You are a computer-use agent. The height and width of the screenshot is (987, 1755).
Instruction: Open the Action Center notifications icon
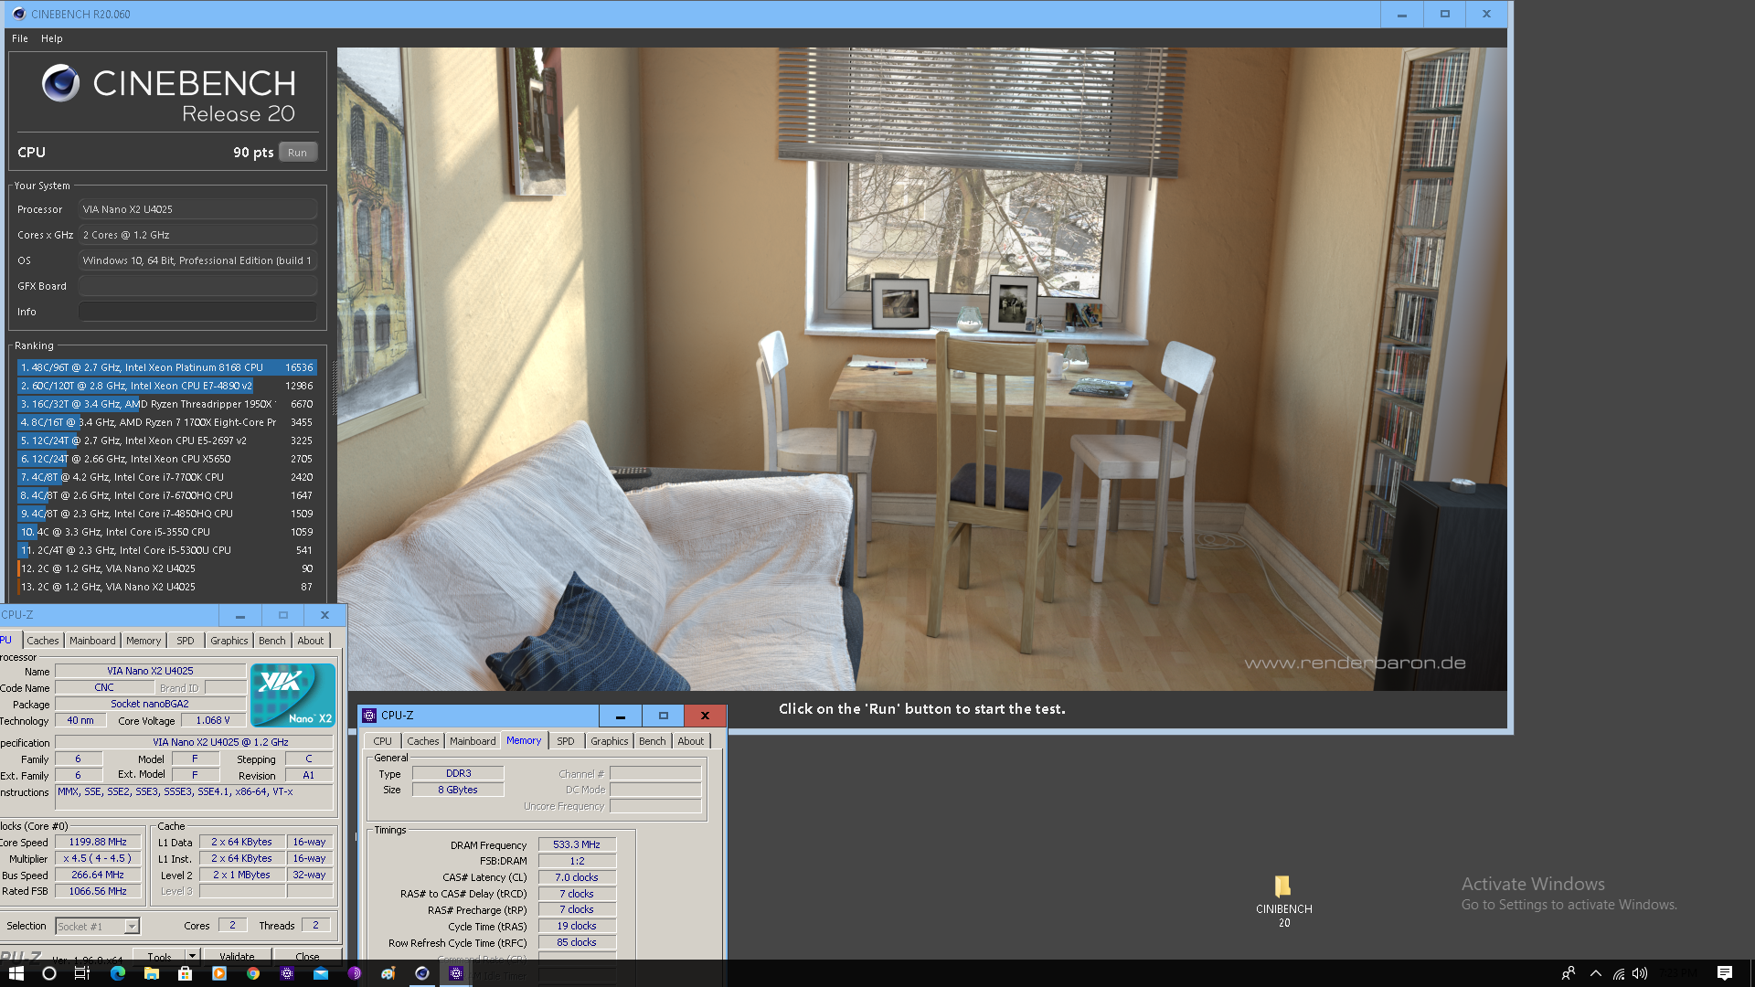click(x=1725, y=973)
